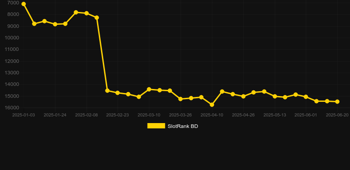The image size is (350, 170).
Task: Click the 8000 y-axis label
Action: pyautogui.click(x=13, y=14)
